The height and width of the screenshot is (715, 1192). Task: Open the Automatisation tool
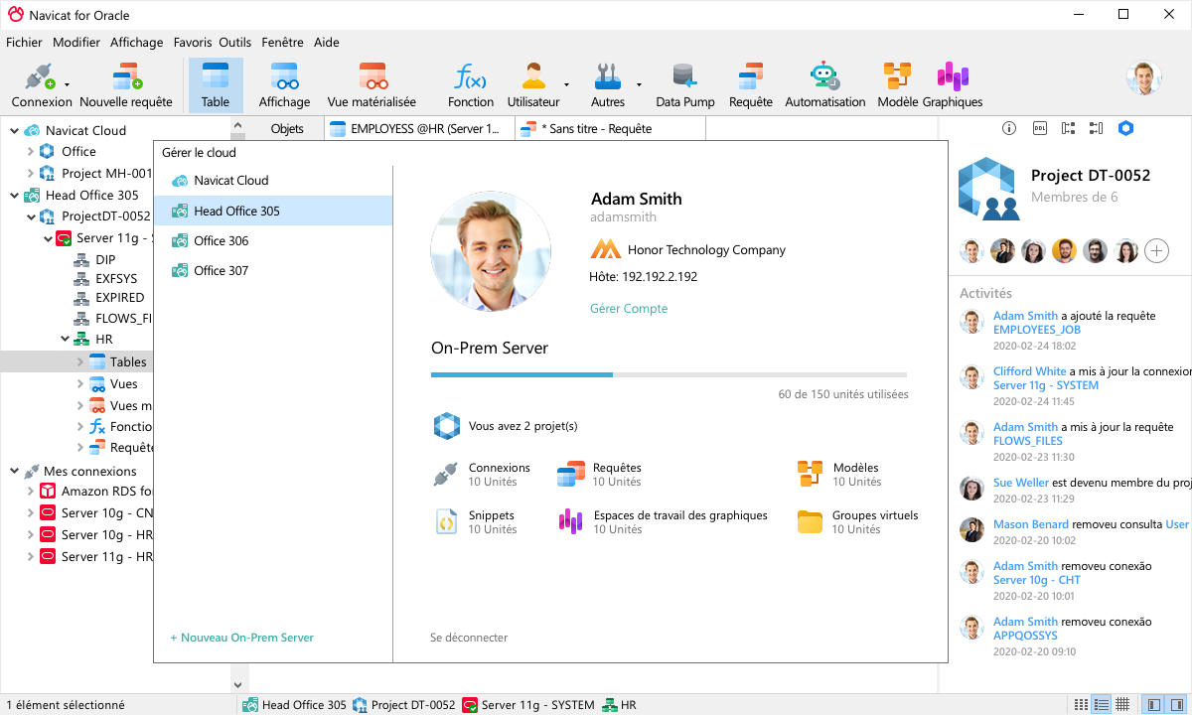(x=824, y=85)
